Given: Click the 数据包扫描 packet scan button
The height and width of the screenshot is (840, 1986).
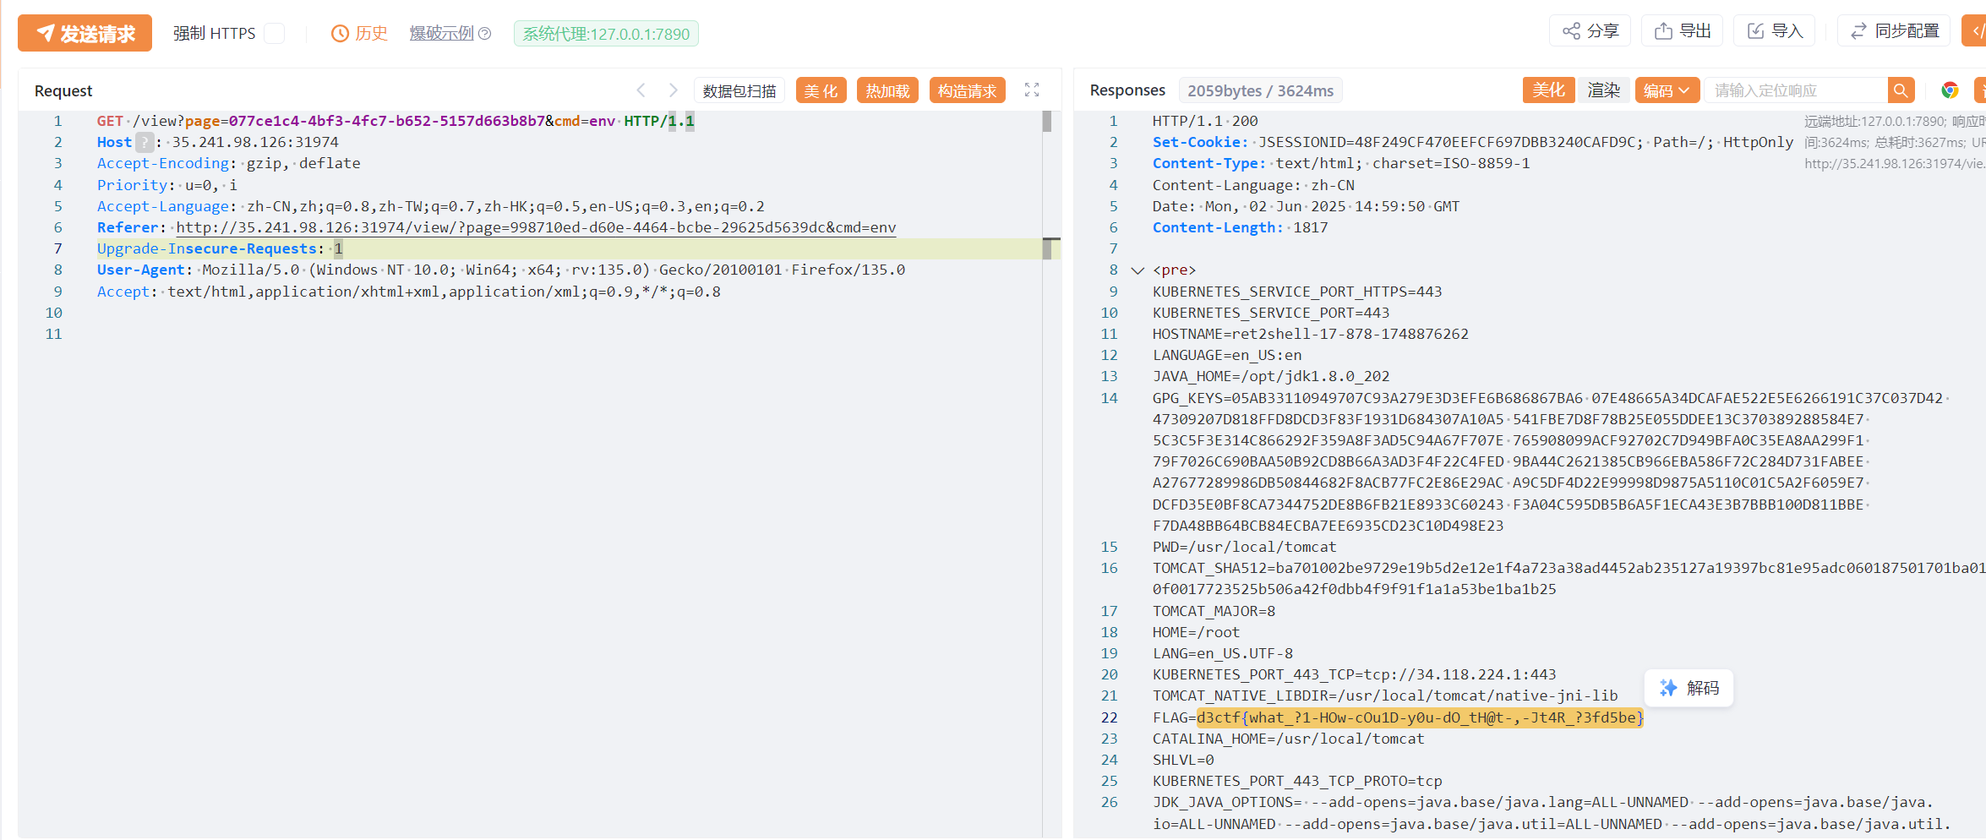Looking at the screenshot, I should pos(739,90).
